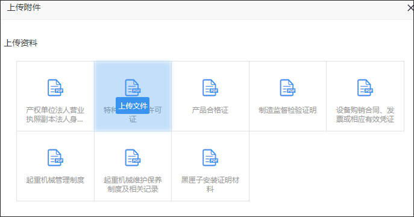Click PDF icon above 产权单位法人营业执照副本
Screen dimensions: 414x217
(x=55, y=88)
